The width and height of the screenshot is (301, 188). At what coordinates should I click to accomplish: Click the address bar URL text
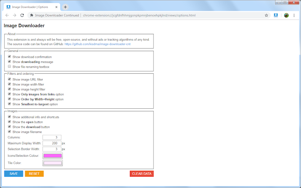pos(139,15)
